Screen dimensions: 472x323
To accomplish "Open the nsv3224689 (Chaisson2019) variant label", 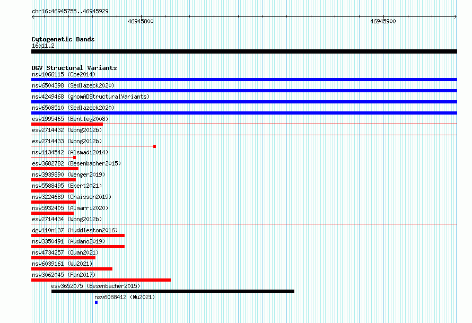I will tap(72, 197).
